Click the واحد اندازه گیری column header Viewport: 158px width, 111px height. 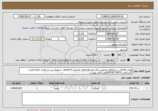(57, 83)
